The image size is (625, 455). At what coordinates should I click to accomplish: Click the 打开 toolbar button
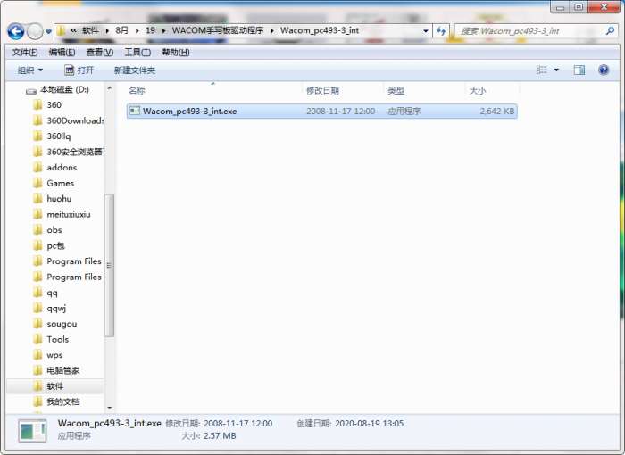[79, 70]
